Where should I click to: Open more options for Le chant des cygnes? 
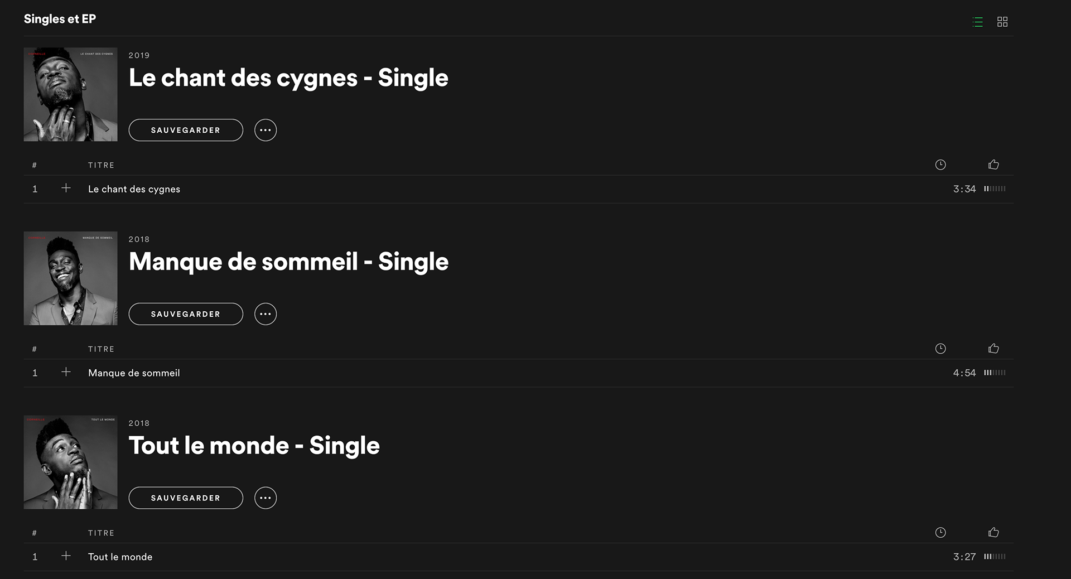pos(266,130)
